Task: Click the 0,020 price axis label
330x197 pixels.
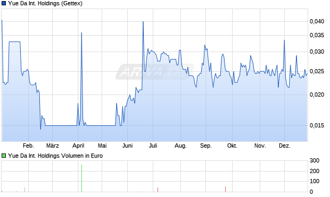Action: (317, 95)
